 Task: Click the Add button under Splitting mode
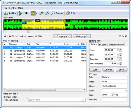pyautogui.click(x=95, y=70)
